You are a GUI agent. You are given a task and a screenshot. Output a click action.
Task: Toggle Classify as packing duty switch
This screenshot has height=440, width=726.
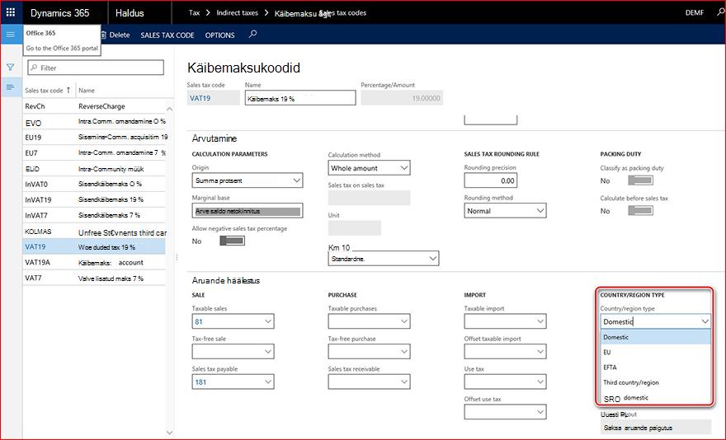pyautogui.click(x=640, y=180)
